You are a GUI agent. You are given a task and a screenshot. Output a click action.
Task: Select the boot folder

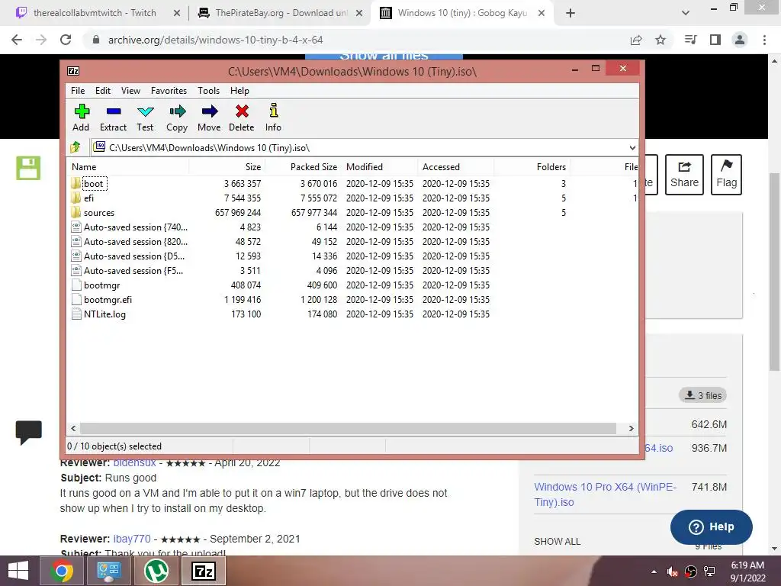point(94,184)
